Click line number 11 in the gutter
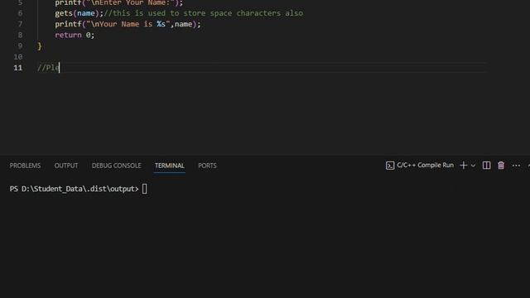This screenshot has width=530, height=298. tap(18, 68)
